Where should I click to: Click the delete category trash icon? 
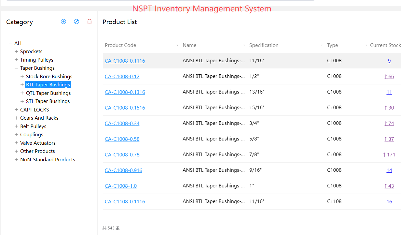[x=90, y=22]
